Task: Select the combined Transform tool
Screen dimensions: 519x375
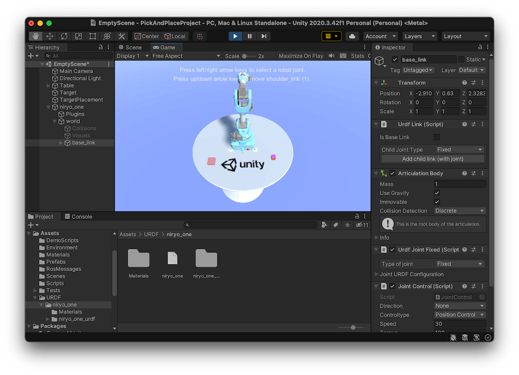Action: pyautogui.click(x=107, y=36)
